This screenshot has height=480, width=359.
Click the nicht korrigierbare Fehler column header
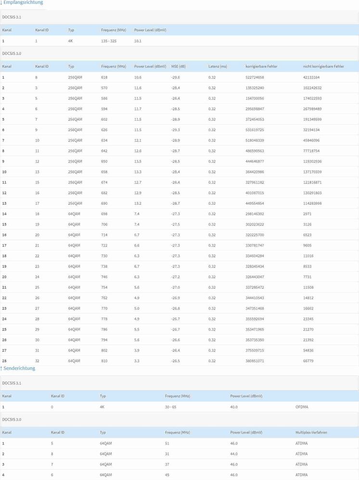(323, 66)
